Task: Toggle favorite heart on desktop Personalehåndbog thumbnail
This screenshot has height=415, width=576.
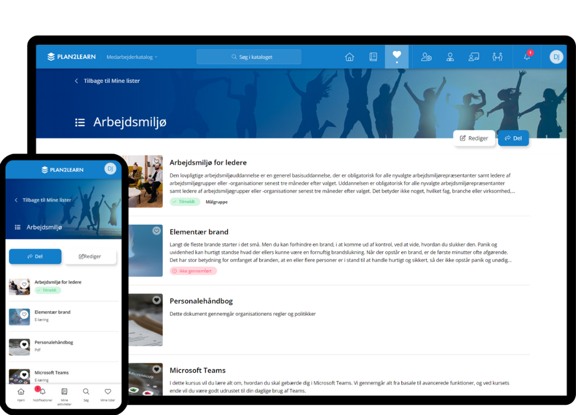Action: click(x=156, y=300)
